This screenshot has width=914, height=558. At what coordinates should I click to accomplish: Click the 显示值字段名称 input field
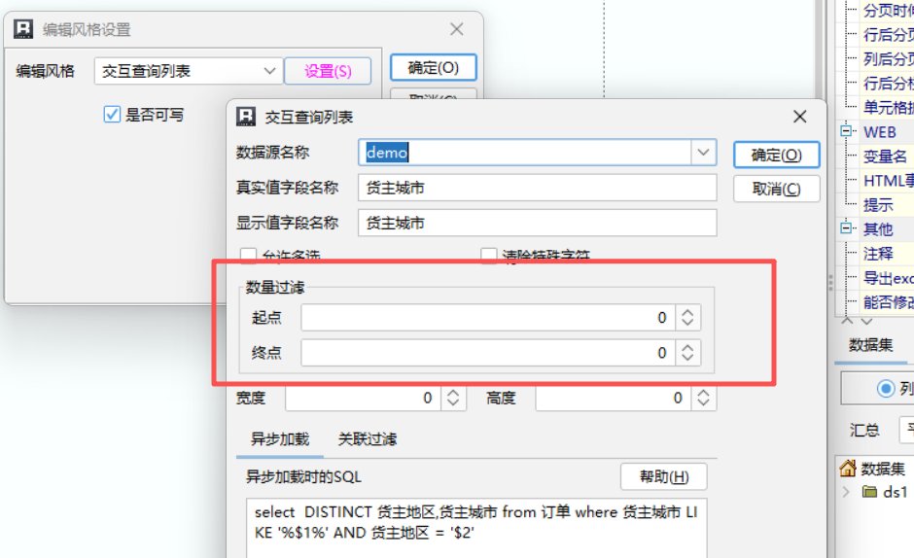point(537,223)
